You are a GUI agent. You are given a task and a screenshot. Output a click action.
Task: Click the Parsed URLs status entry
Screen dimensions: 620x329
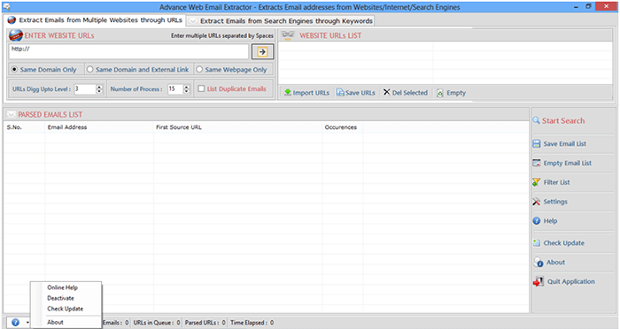pyautogui.click(x=205, y=322)
